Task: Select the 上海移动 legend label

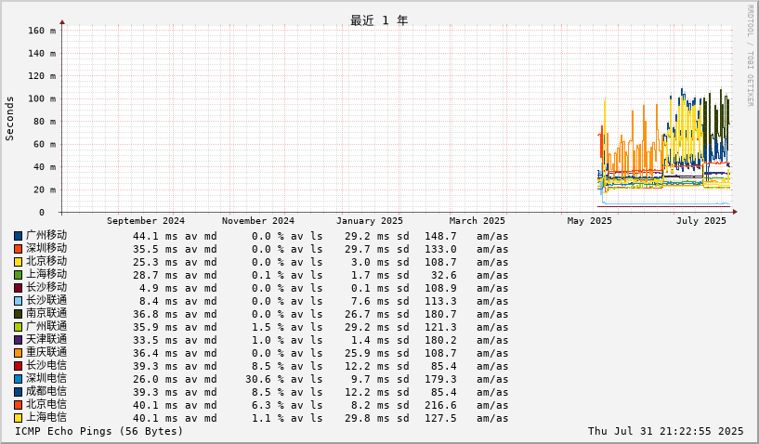Action: (46, 275)
